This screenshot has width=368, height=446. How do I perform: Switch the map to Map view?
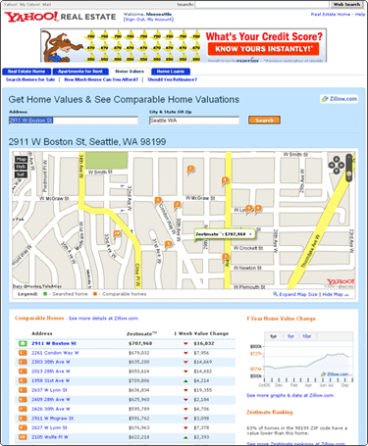(x=21, y=159)
